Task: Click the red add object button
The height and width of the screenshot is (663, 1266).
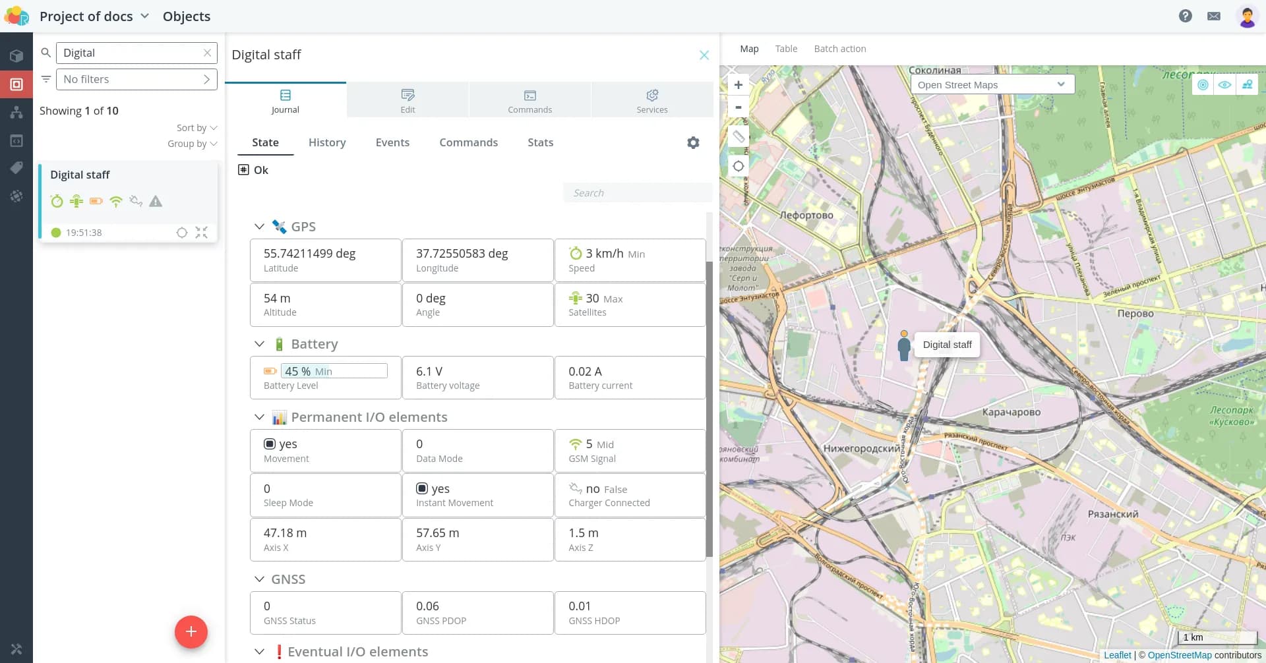Action: pyautogui.click(x=191, y=631)
